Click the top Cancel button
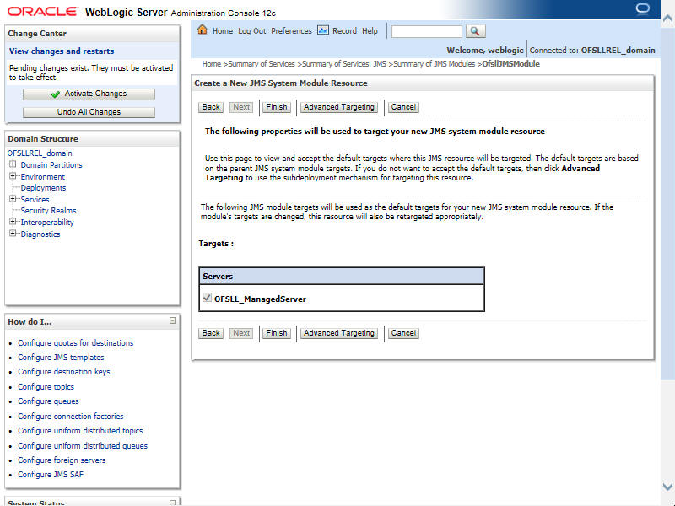Viewport: 675px width, 506px height. (403, 107)
